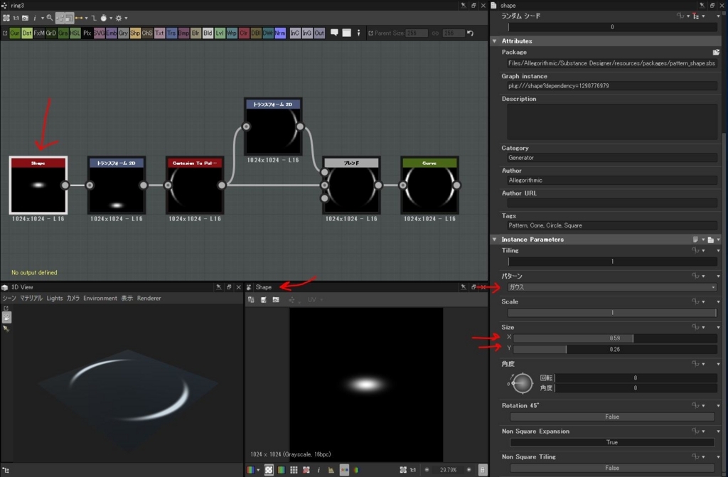Adjust the Size Y slider
This screenshot has height=477, width=728.
tap(615, 349)
